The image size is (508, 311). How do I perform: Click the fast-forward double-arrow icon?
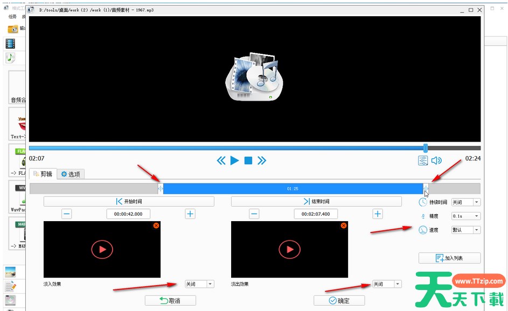pos(262,160)
